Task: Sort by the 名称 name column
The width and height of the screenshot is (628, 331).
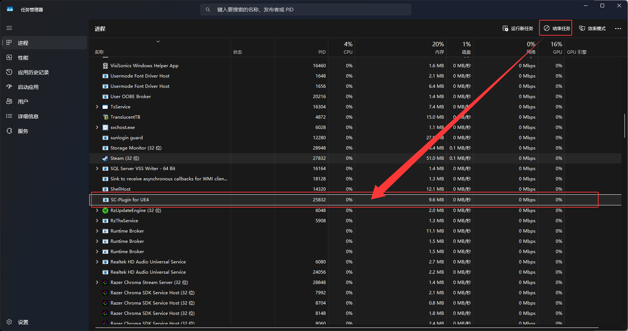Action: tap(99, 52)
